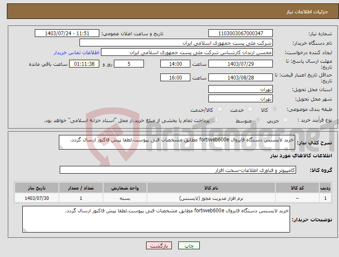
Task: Click the request creator name field
Action: point(187,52)
